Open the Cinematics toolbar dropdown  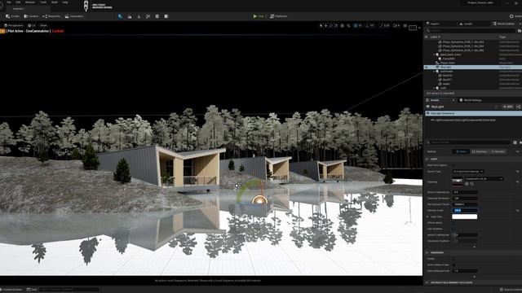coord(74,16)
